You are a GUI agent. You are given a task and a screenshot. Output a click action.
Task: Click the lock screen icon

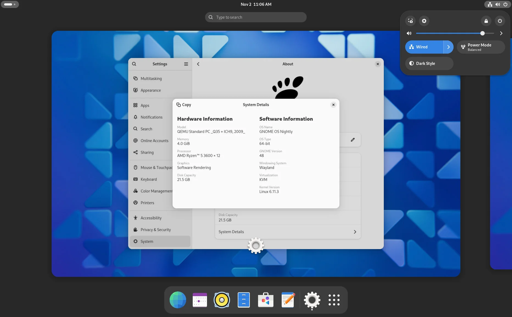point(486,21)
